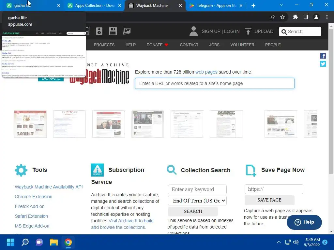Viewport: 334px width, 250px height.
Task: Open HELP menu item
Action: [x=130, y=45]
